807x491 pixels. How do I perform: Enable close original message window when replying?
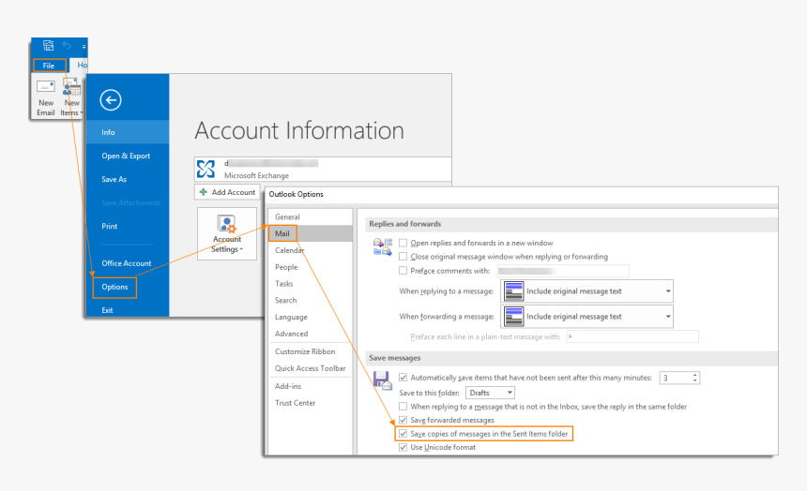pos(403,257)
